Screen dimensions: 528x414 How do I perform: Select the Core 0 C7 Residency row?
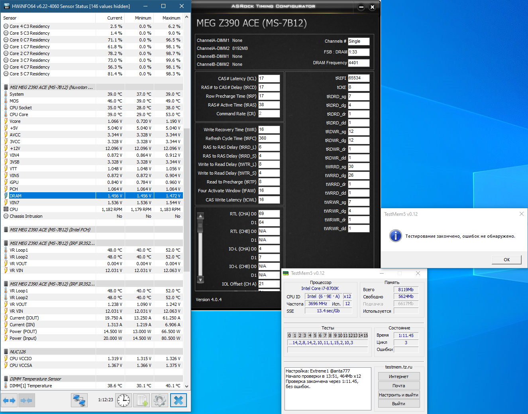coord(92,40)
